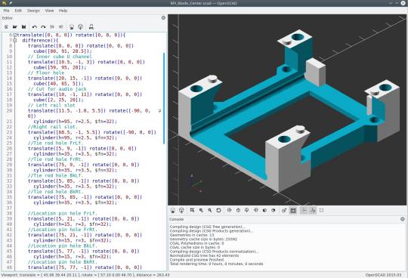Viewport: 408px width, 278px height.
Task: Switch to Top view in viewer toolbar
Action: pyautogui.click(x=238, y=210)
